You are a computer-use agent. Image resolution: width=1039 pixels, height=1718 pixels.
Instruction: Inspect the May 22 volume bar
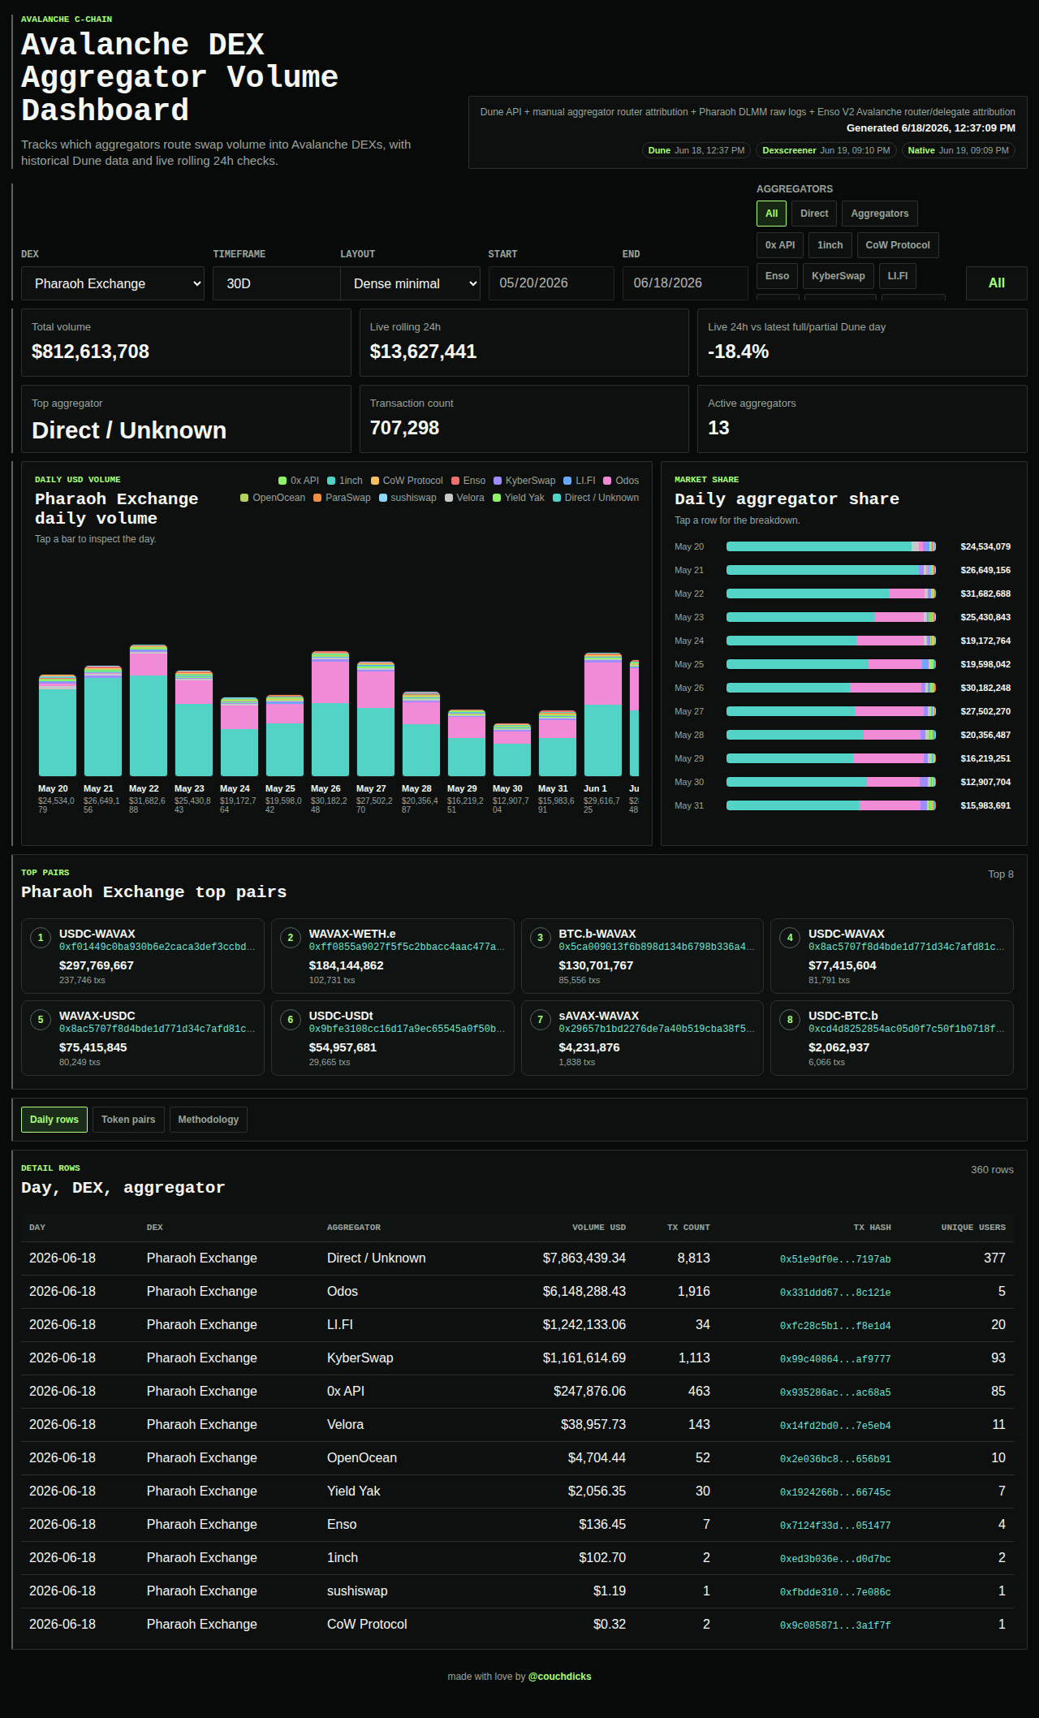(149, 710)
